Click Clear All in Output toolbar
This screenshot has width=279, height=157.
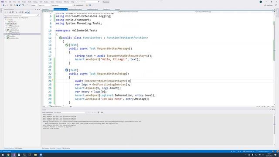point(99,113)
